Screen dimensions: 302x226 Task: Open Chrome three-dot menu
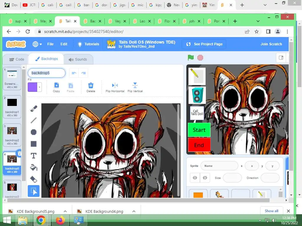[x=287, y=31]
